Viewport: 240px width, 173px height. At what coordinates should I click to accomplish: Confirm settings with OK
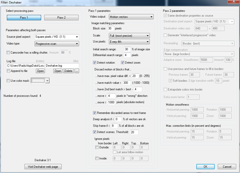tap(206, 167)
